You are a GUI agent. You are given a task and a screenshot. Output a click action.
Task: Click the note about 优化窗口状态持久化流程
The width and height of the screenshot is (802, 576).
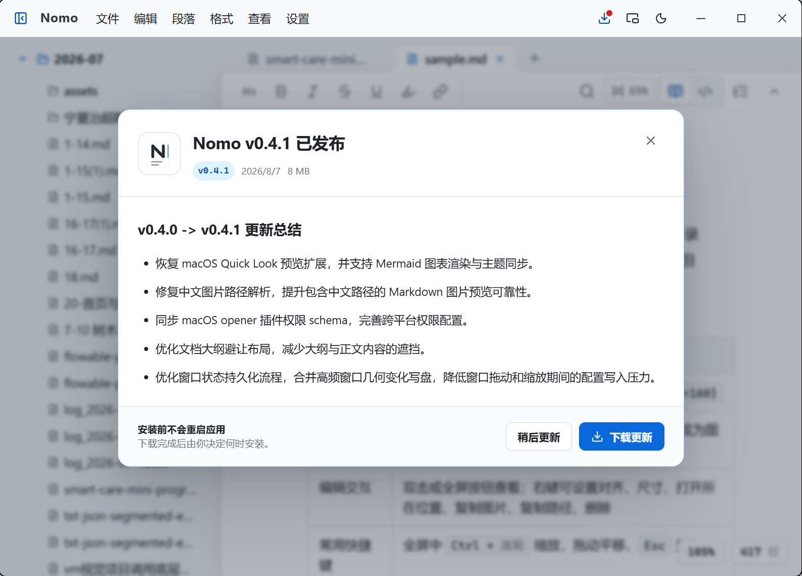click(x=407, y=377)
